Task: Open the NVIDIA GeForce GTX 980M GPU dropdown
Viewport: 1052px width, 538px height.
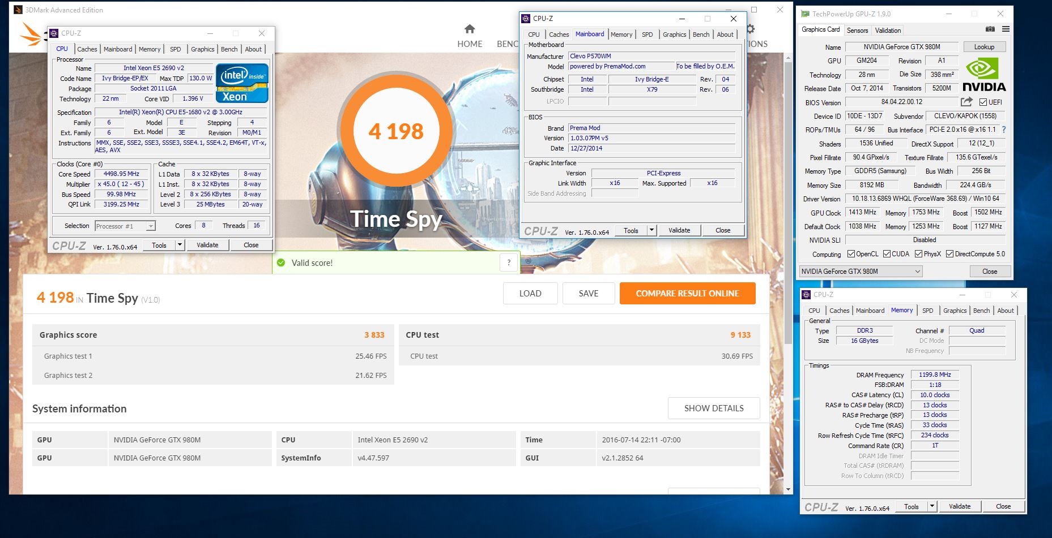Action: click(861, 272)
